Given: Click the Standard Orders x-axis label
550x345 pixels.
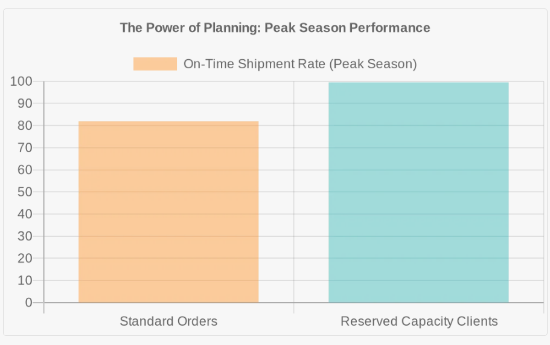Looking at the screenshot, I should pyautogui.click(x=168, y=321).
